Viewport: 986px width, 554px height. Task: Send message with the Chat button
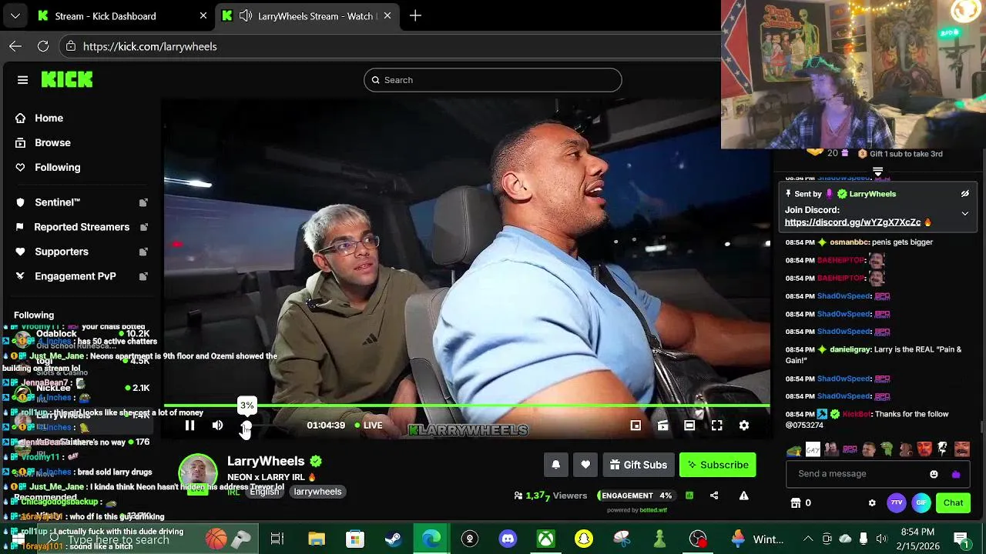coord(953,503)
